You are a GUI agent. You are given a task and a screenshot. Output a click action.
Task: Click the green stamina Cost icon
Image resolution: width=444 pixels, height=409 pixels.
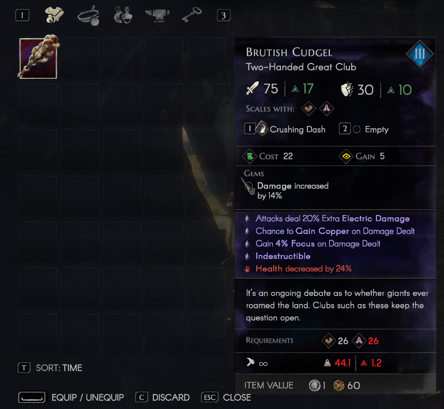point(250,156)
